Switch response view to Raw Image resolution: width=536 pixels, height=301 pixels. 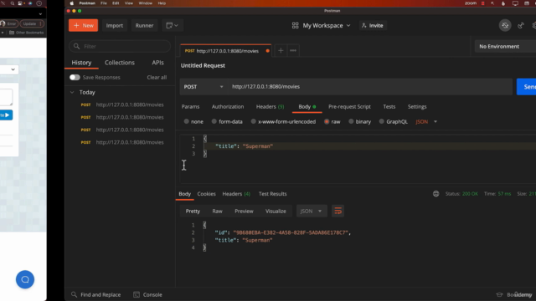click(217, 211)
